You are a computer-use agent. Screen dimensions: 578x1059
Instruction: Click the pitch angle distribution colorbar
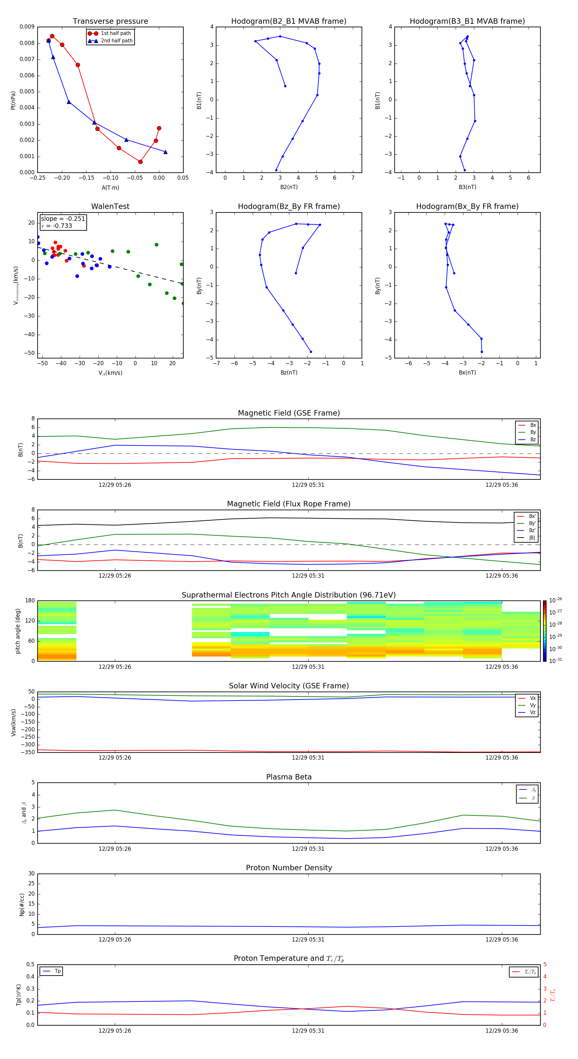click(544, 631)
